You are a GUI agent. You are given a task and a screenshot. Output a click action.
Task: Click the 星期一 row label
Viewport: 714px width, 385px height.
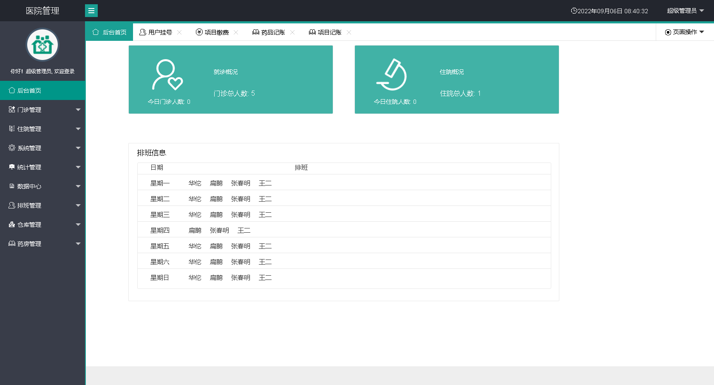pos(160,183)
